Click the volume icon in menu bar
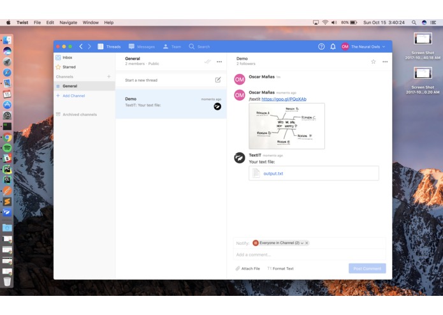The image size is (443, 315). click(x=334, y=22)
